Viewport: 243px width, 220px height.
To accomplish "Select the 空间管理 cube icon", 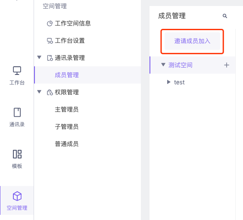I will (x=17, y=196).
